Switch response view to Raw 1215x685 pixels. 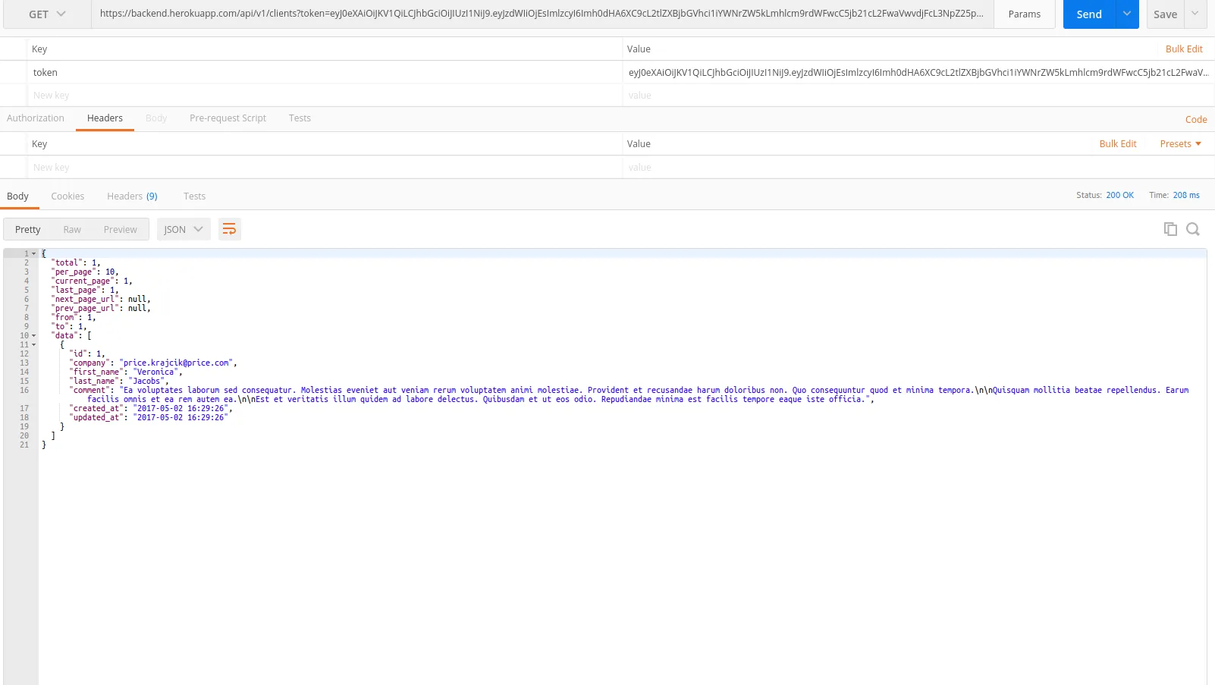pos(72,229)
